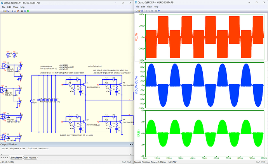268x164 pixels.
Task: Click the print icon in the left window toolbar
Action: point(22,11)
